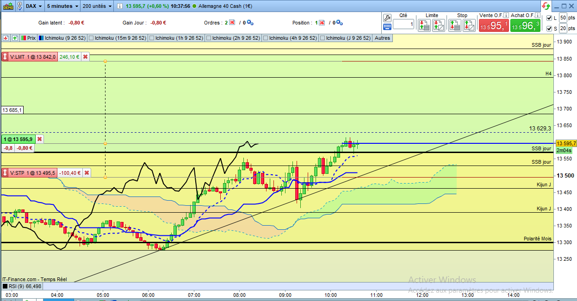The image size is (577, 301).
Task: Click the red Vente sell button
Action: [494, 26]
